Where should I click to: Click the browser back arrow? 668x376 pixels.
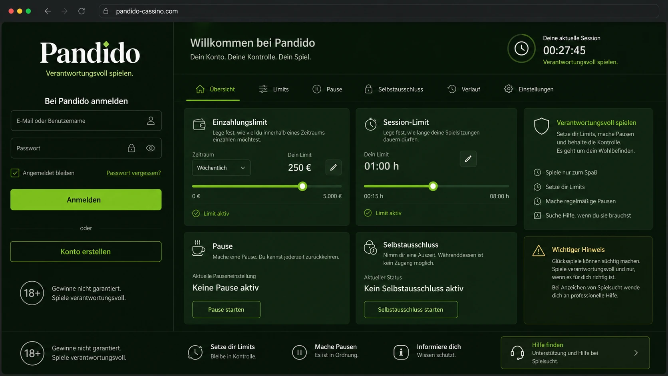click(48, 11)
